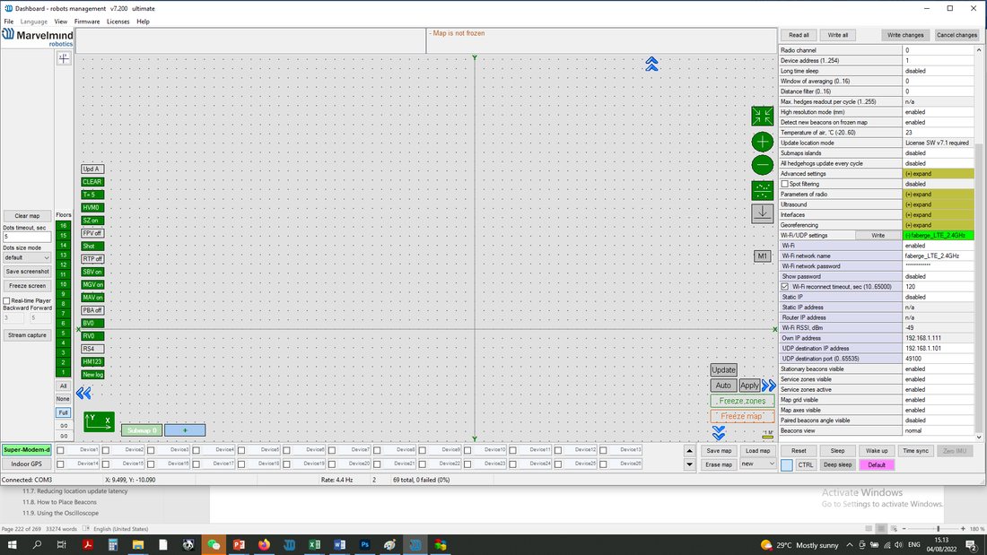Click the Freeze map button

click(742, 416)
